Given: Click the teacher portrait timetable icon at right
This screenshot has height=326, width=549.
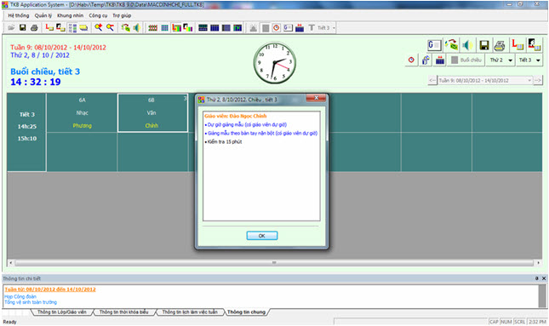Looking at the screenshot, I should (x=535, y=45).
